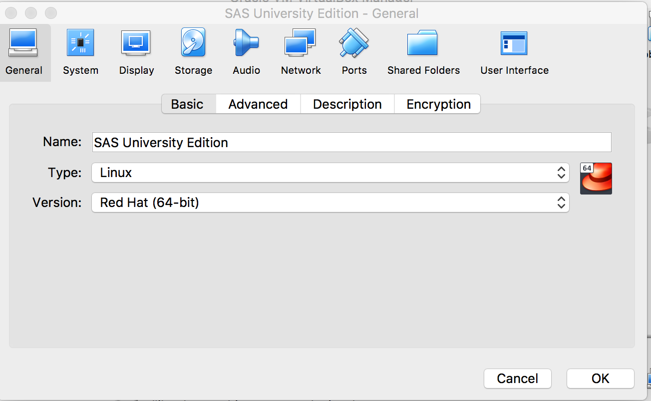Image resolution: width=651 pixels, height=401 pixels.
Task: Close the settings window with red button
Action: (11, 12)
